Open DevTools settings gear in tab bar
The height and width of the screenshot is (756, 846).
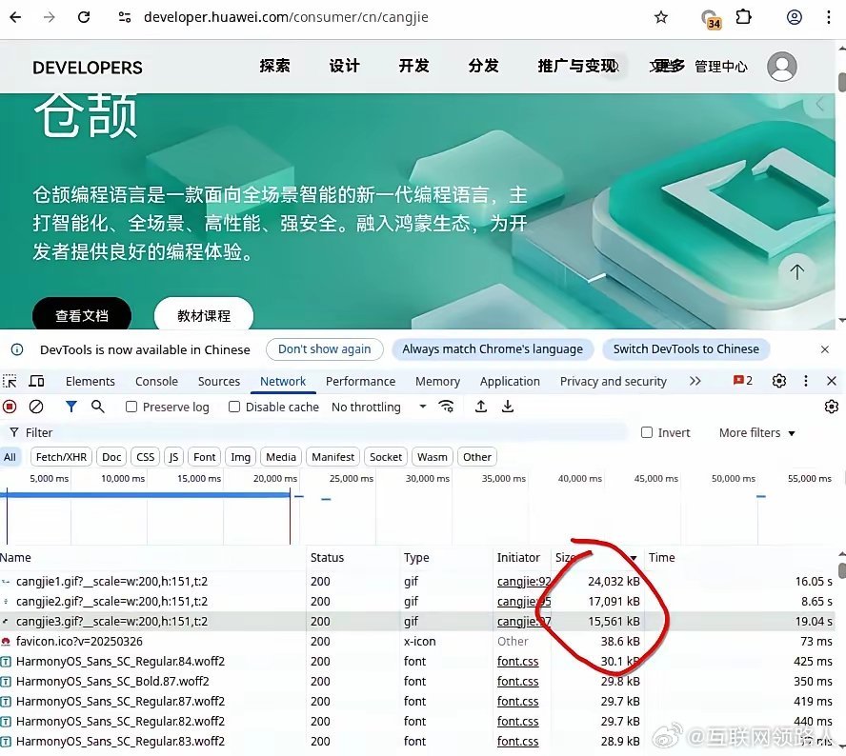coord(779,381)
